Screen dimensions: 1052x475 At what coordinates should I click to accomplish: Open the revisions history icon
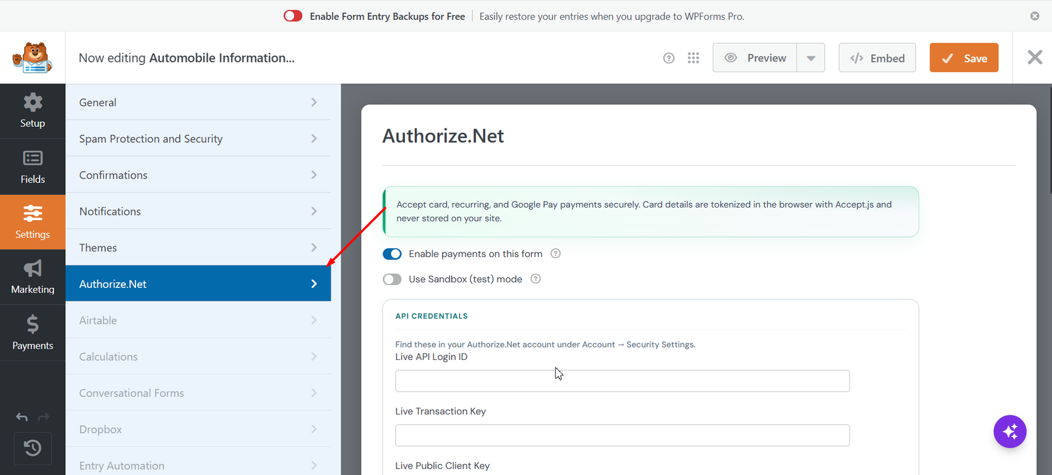click(32, 448)
